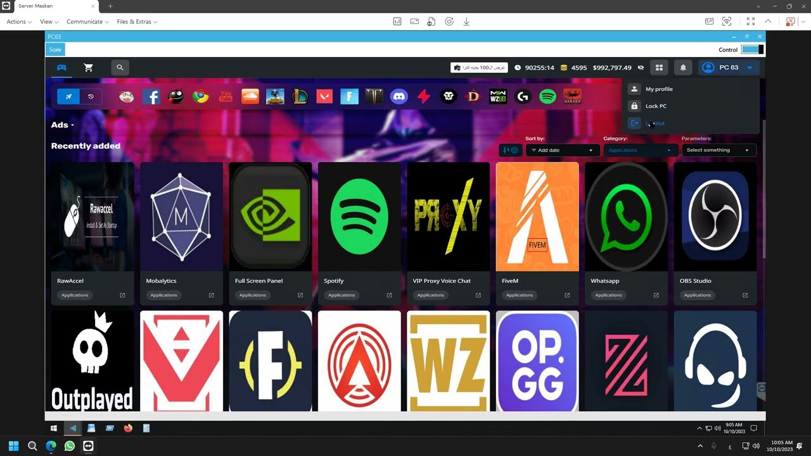The height and width of the screenshot is (456, 811).
Task: Launch Logitech G Hub from quick bar
Action: pyautogui.click(x=523, y=97)
